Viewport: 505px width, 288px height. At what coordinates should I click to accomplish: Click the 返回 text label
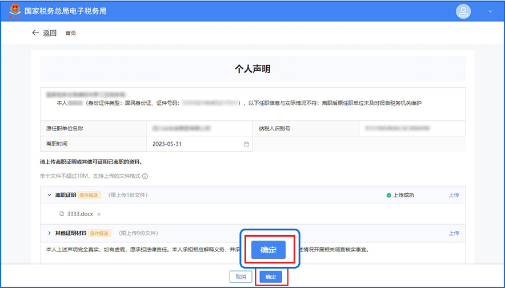click(50, 33)
